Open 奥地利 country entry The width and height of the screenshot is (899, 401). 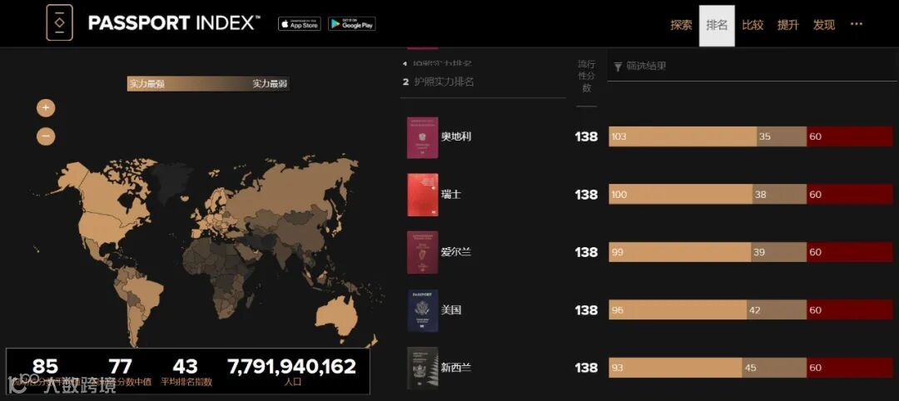point(456,137)
